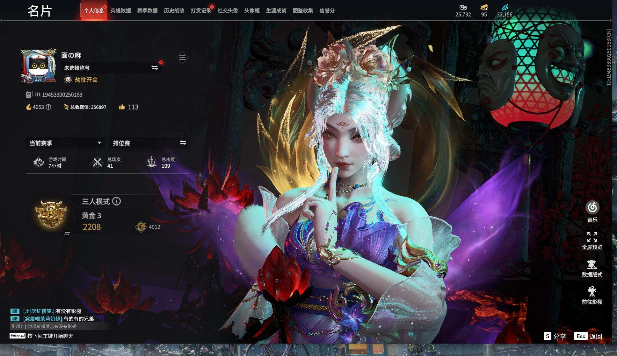The image size is (617, 356).
Task: Click the 总收藏值 collection value icon
Action: coord(66,107)
